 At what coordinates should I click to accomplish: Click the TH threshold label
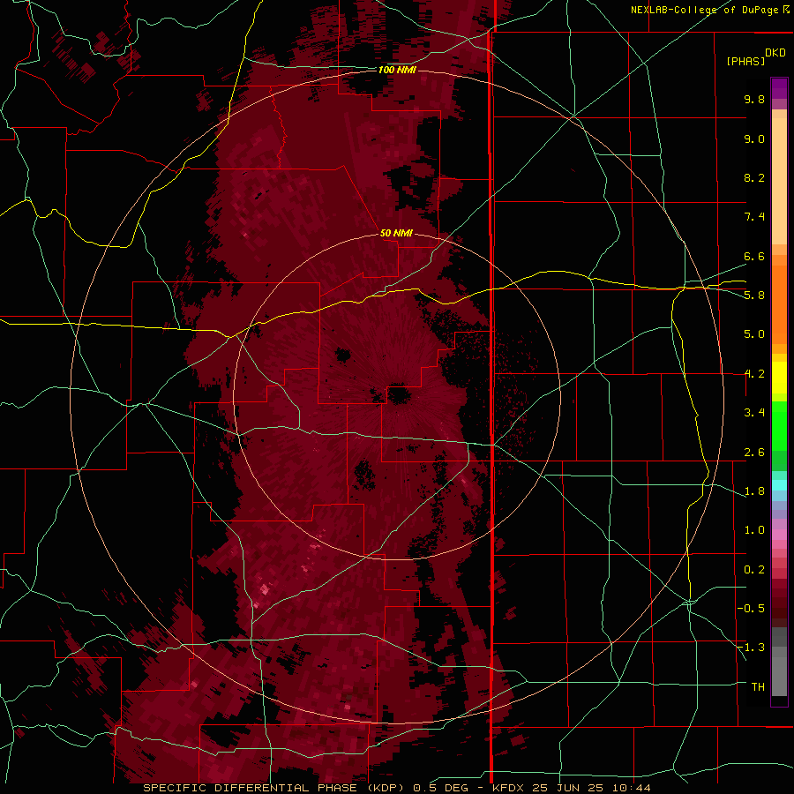pyautogui.click(x=758, y=687)
